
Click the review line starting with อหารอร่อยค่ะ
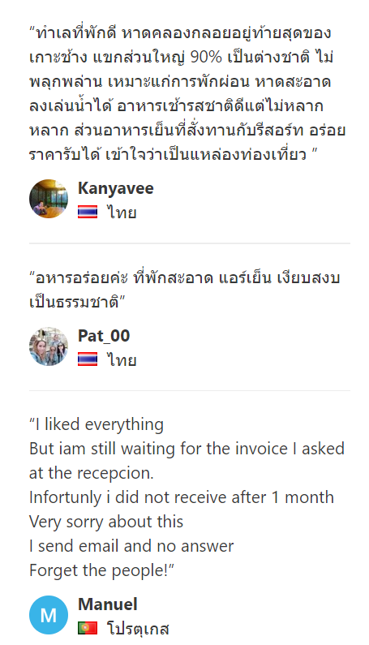click(185, 278)
